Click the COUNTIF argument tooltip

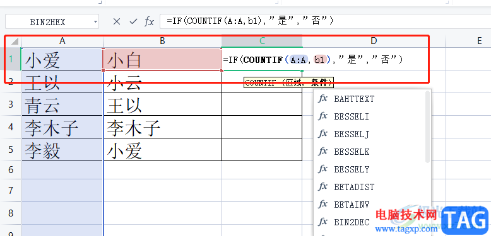(288, 82)
